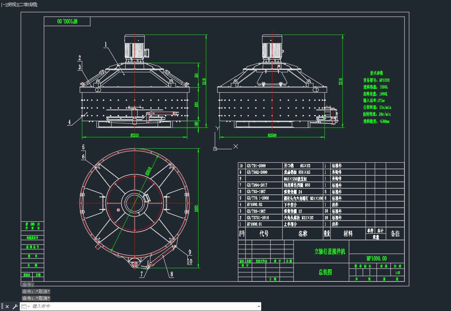The height and width of the screenshot is (311, 451).
Task: Select the mirrored MP1000.00 label at sheet top
Action: tap(67, 21)
